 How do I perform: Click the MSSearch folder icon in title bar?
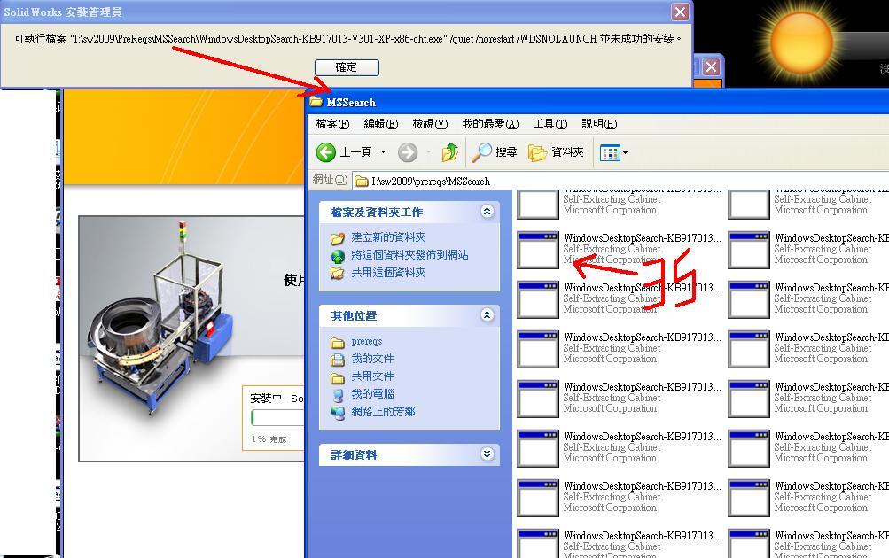[316, 102]
